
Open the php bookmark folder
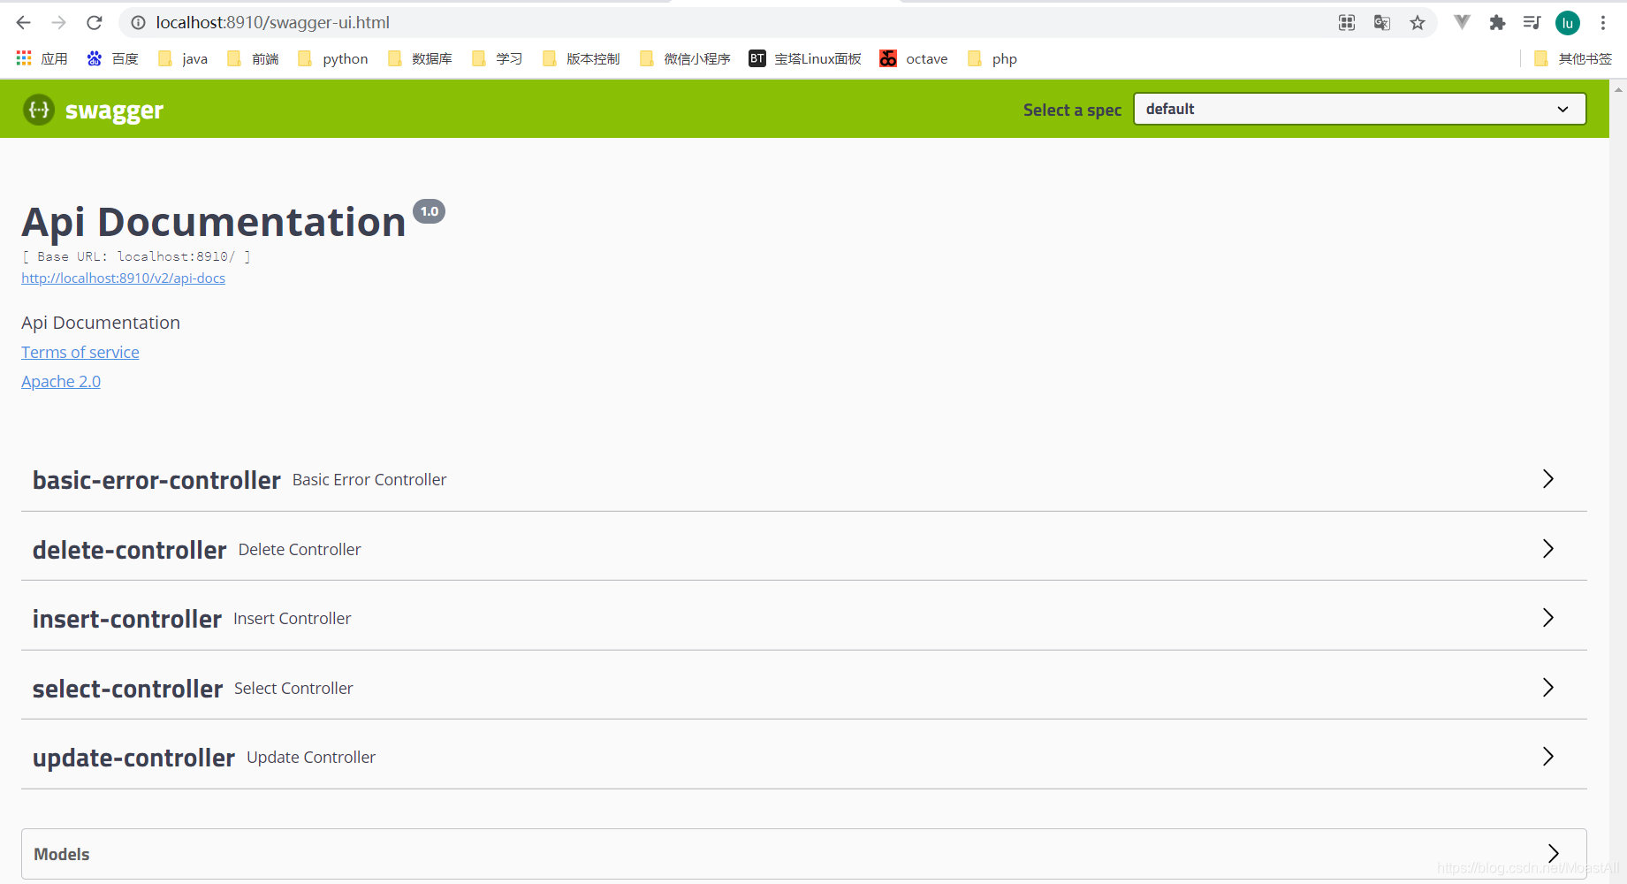(x=992, y=59)
